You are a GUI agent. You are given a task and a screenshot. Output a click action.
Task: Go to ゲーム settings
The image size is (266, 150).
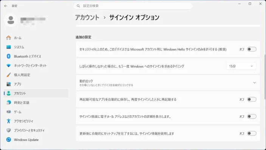36,112
